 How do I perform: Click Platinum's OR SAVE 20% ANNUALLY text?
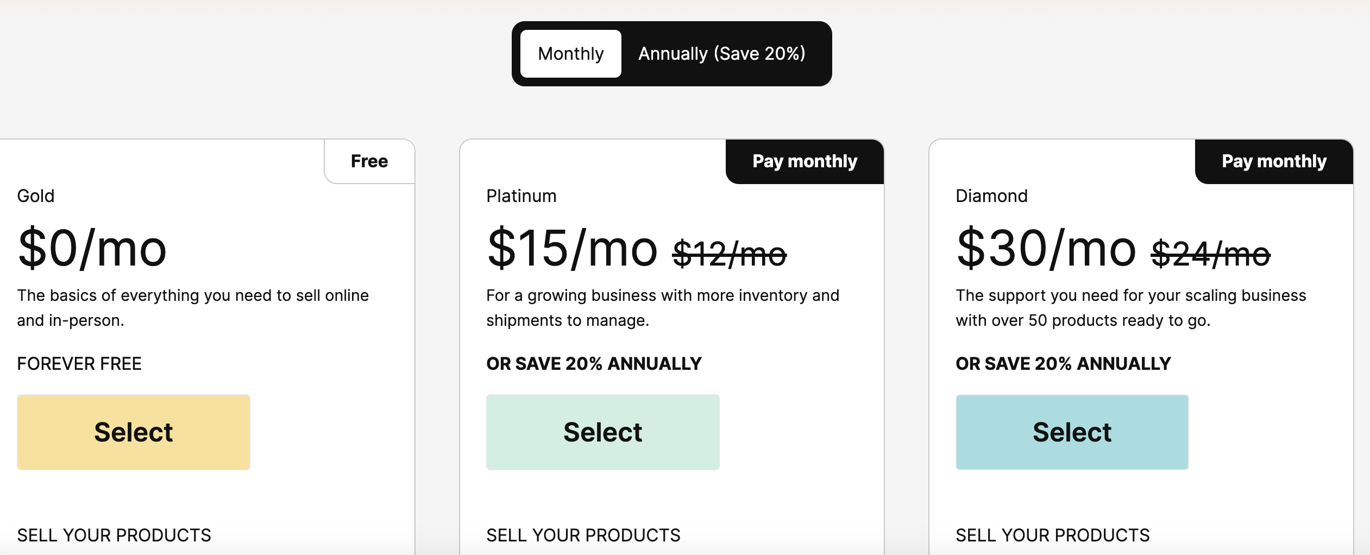[594, 364]
